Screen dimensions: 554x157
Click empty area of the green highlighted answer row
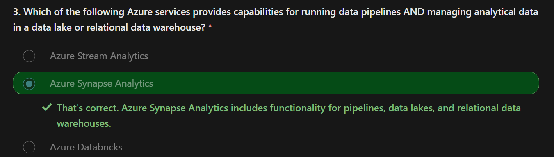click(x=344, y=83)
